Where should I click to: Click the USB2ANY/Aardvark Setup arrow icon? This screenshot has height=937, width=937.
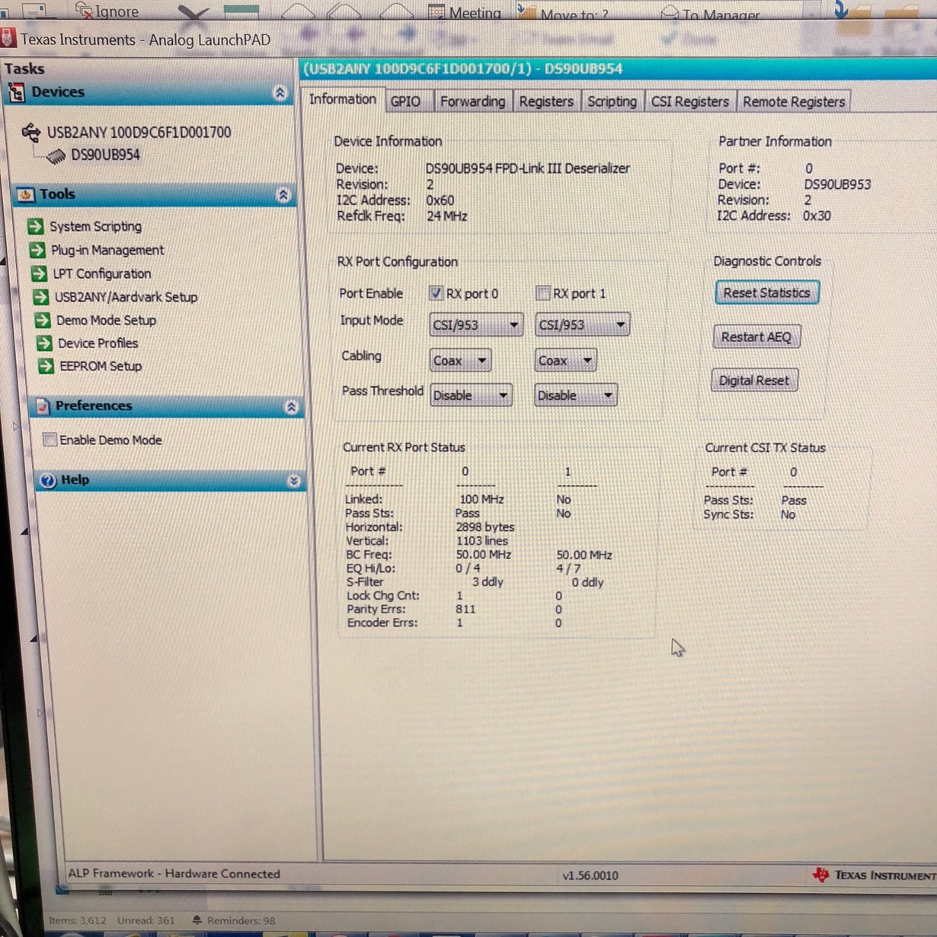pyautogui.click(x=40, y=297)
